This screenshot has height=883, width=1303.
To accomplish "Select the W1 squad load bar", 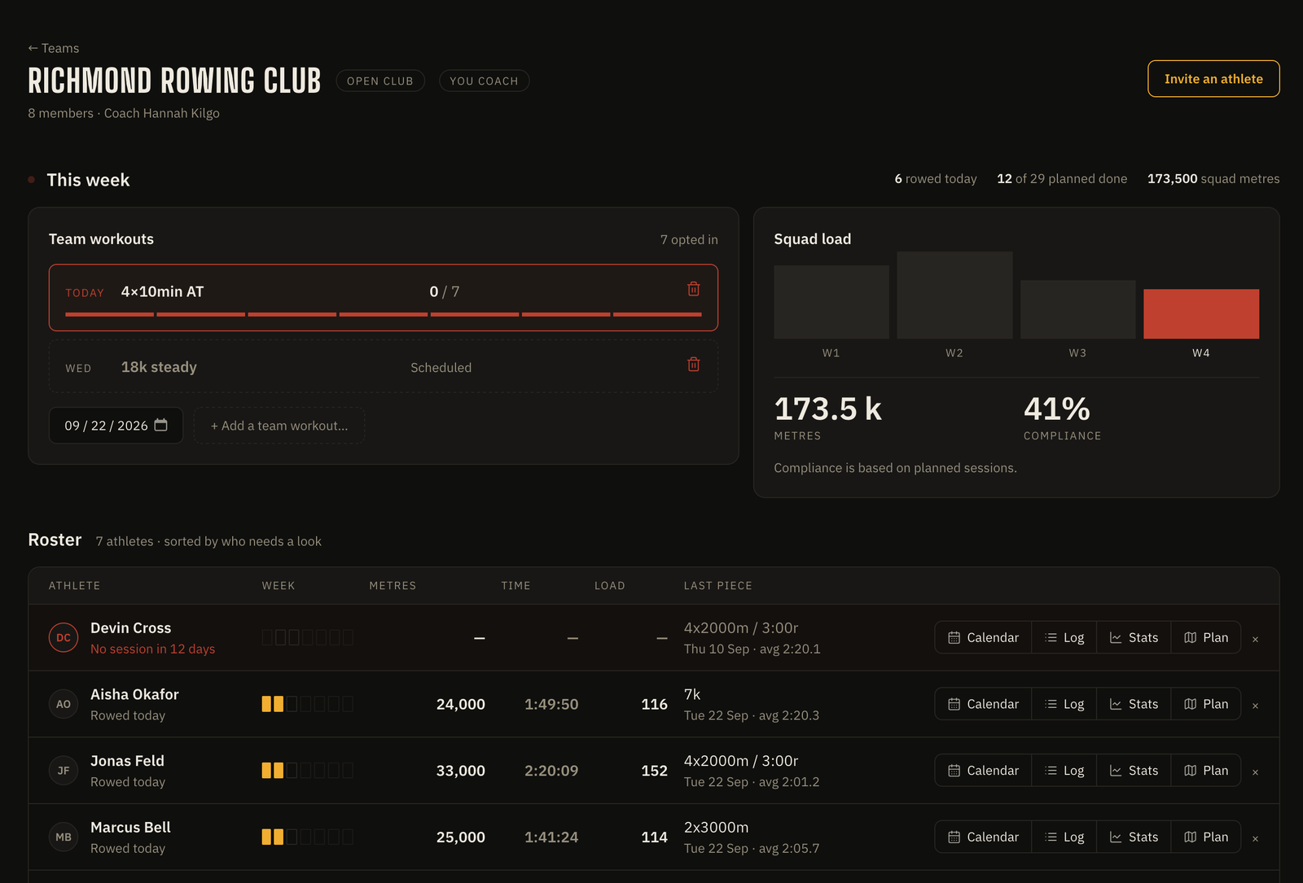I will point(831,302).
